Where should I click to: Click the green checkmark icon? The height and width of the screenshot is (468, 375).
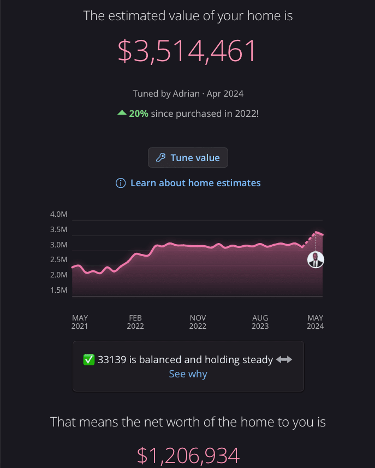(x=89, y=360)
